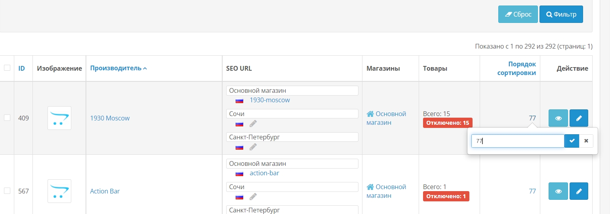
Task: Check the box for row 567
Action: coord(7,191)
